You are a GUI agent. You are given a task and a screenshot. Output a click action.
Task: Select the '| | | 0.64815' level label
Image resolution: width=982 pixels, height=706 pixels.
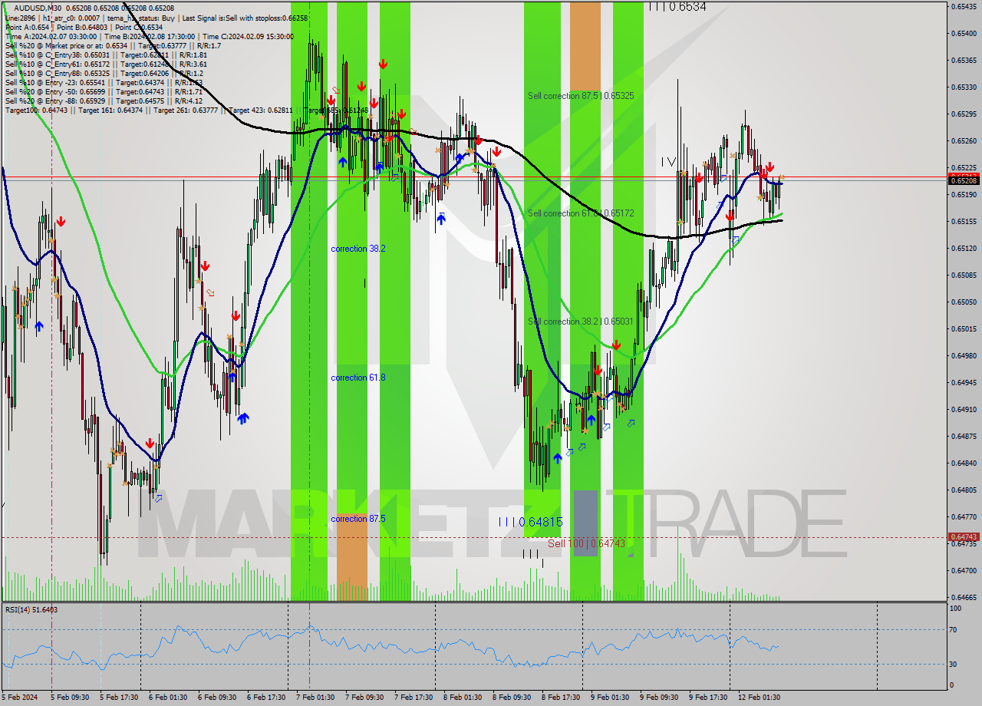(x=530, y=522)
